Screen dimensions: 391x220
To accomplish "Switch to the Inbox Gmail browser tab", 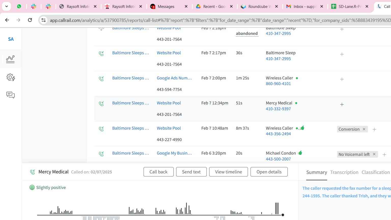I will click(x=305, y=6).
